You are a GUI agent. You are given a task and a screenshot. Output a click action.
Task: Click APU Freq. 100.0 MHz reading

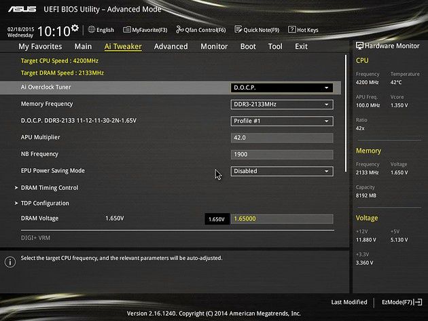click(368, 105)
